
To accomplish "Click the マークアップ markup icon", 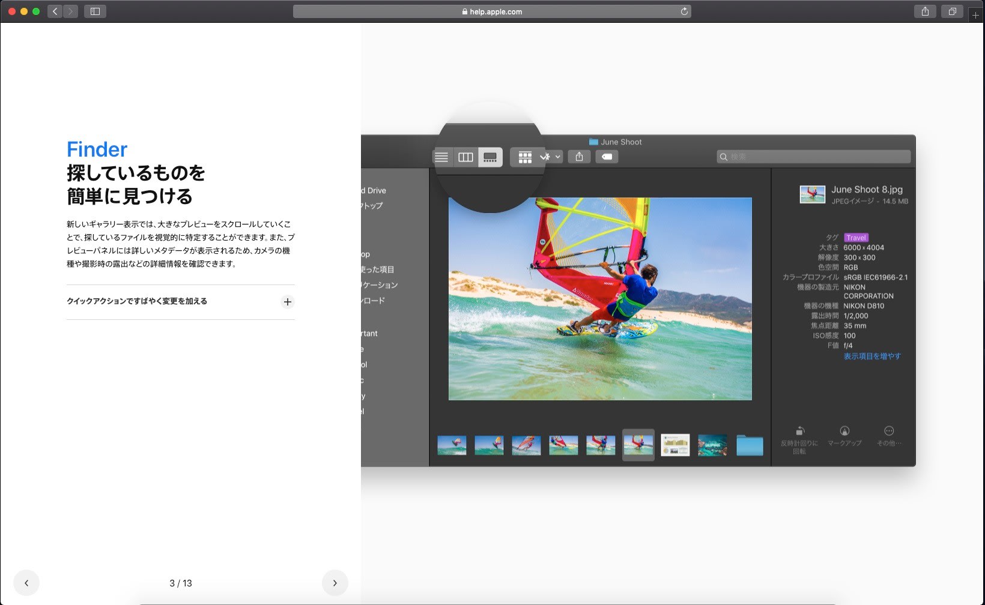I will [x=844, y=432].
